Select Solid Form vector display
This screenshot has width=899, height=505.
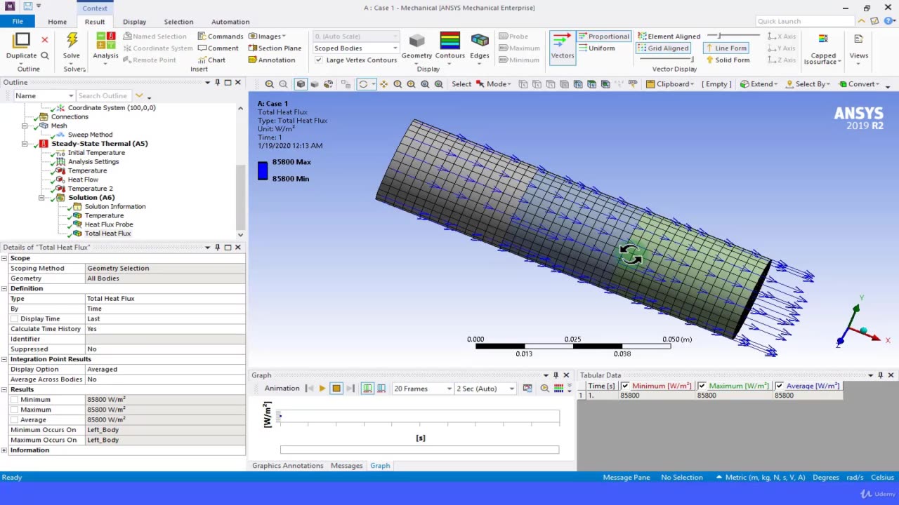click(x=727, y=60)
